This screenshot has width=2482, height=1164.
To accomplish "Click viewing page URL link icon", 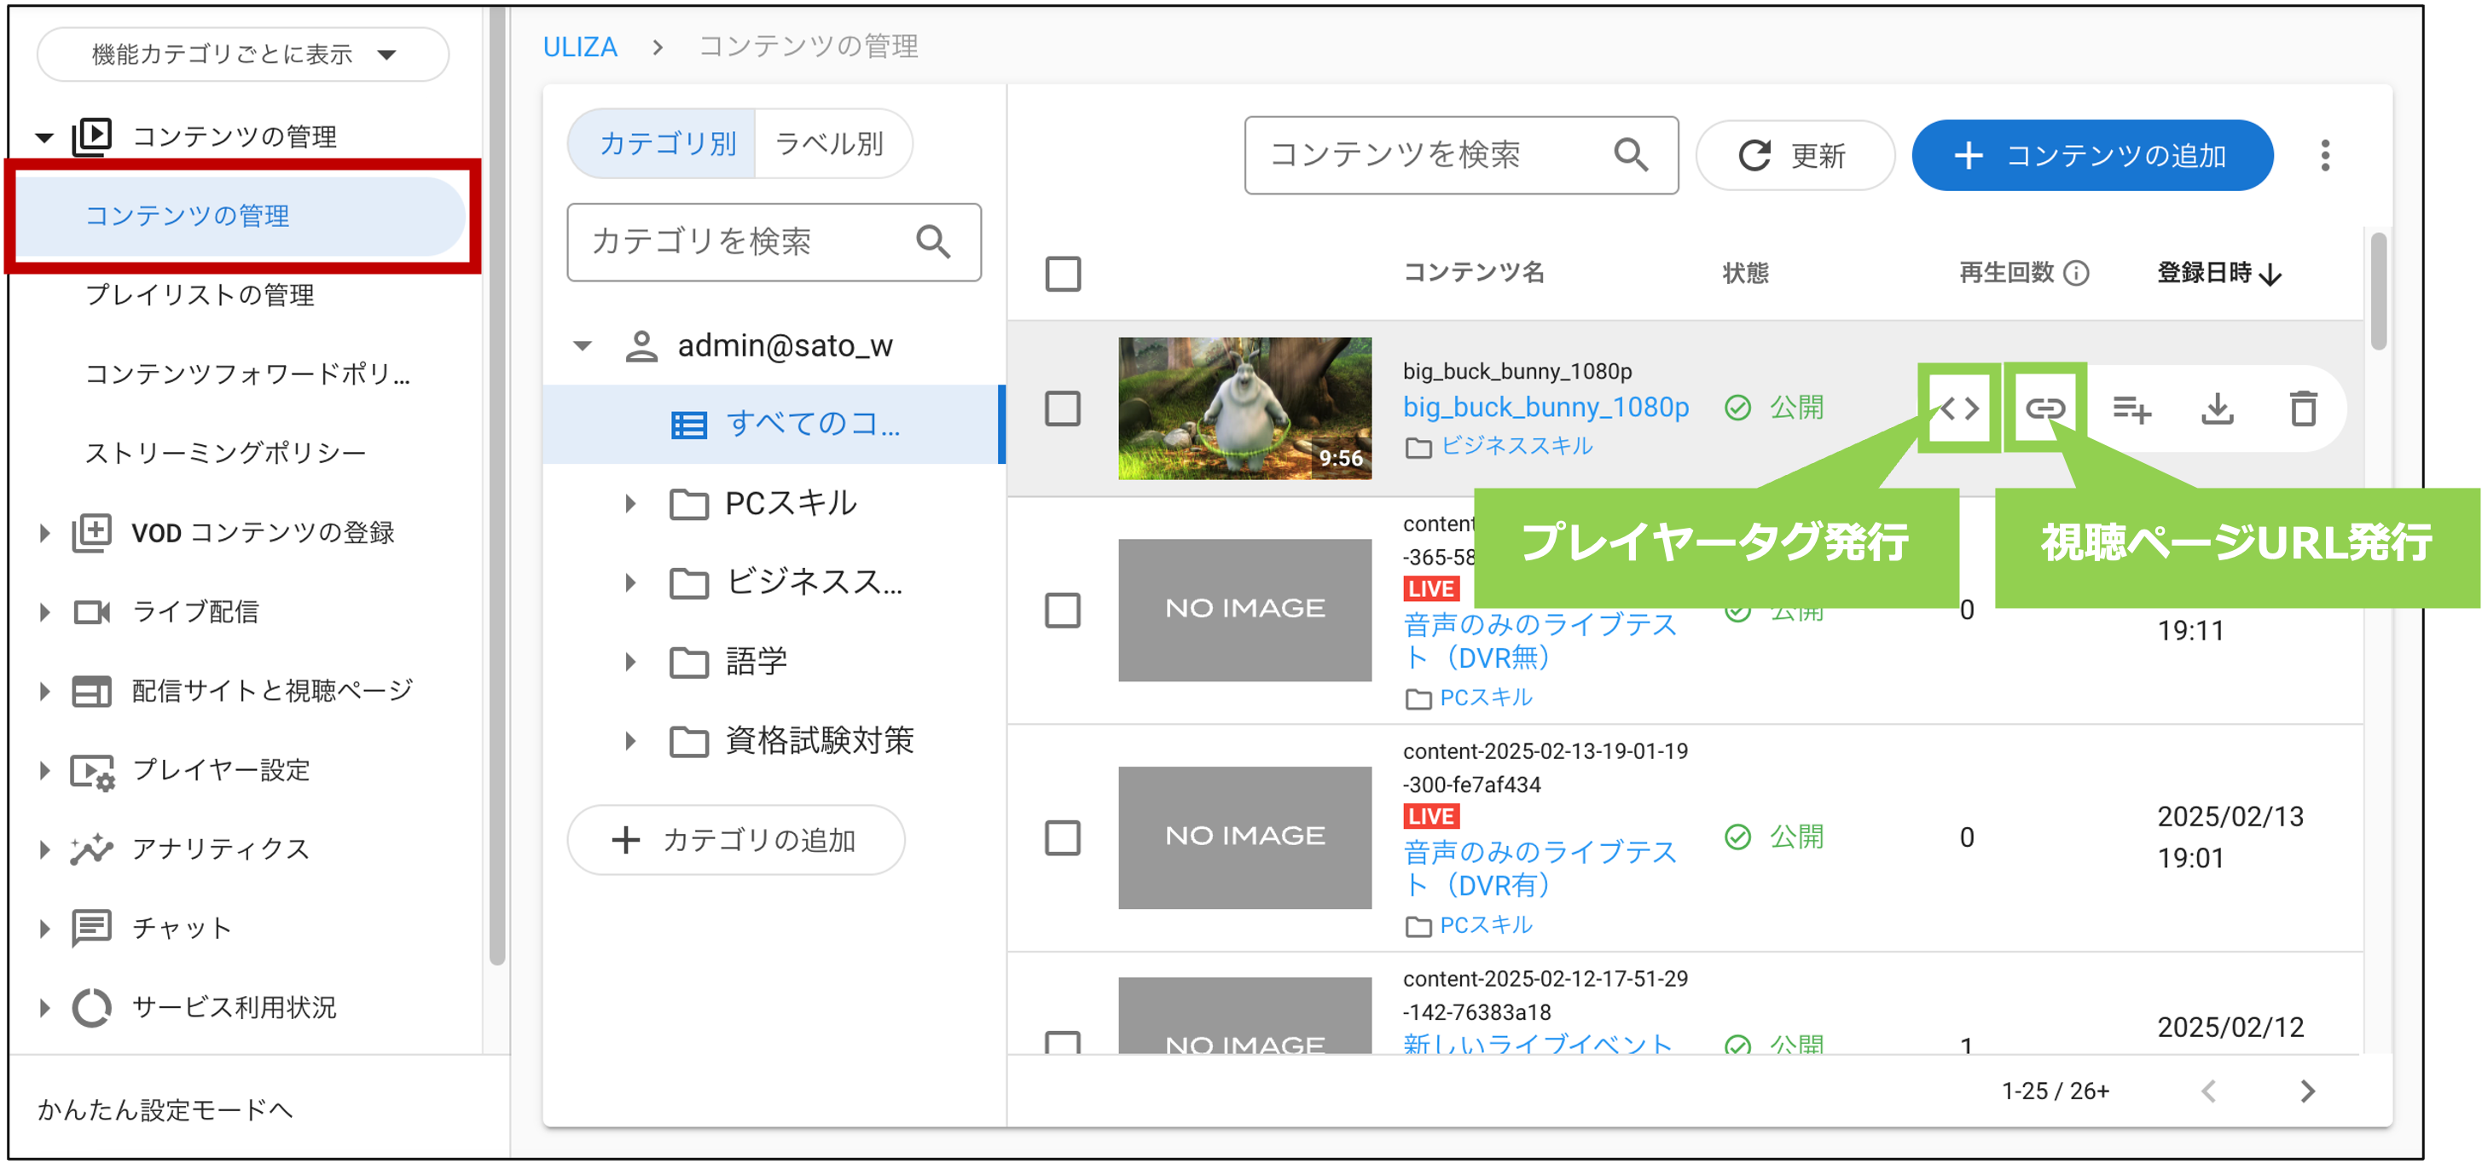I will 2044,408.
